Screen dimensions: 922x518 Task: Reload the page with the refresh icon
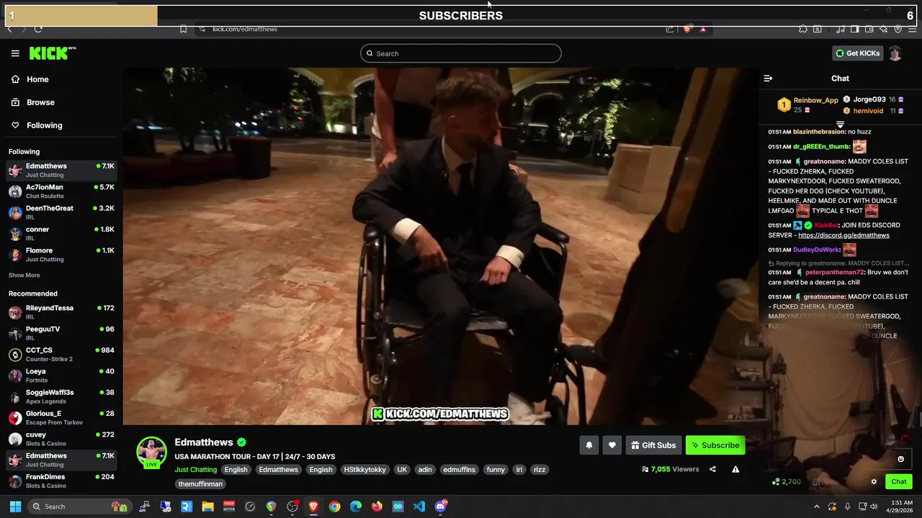pyautogui.click(x=37, y=29)
